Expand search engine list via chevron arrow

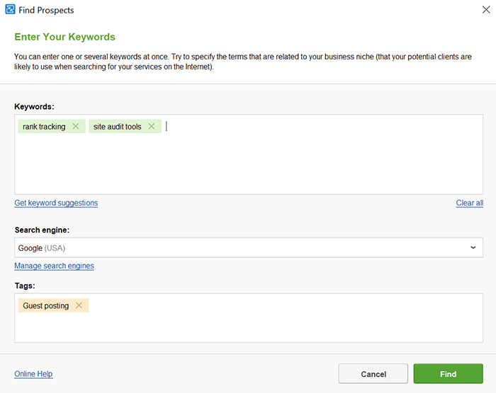tap(473, 247)
